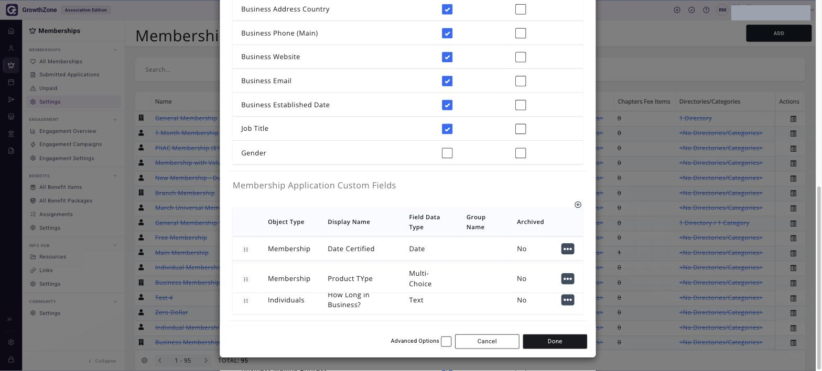
Task: Grab drag handle of Product TYpe row
Action: pos(246,279)
